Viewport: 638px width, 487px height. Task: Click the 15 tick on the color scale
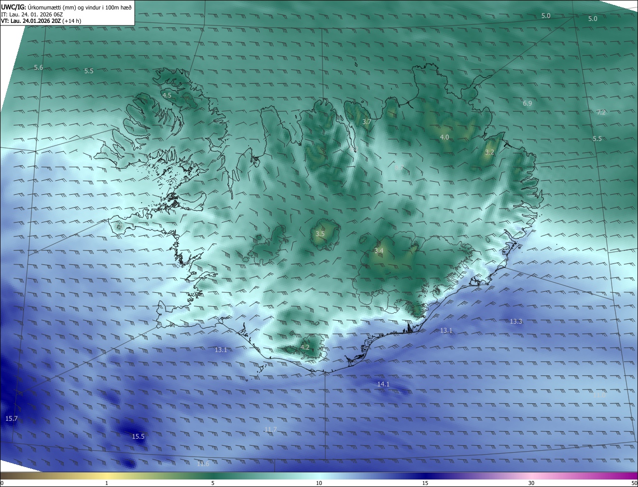pos(425,483)
